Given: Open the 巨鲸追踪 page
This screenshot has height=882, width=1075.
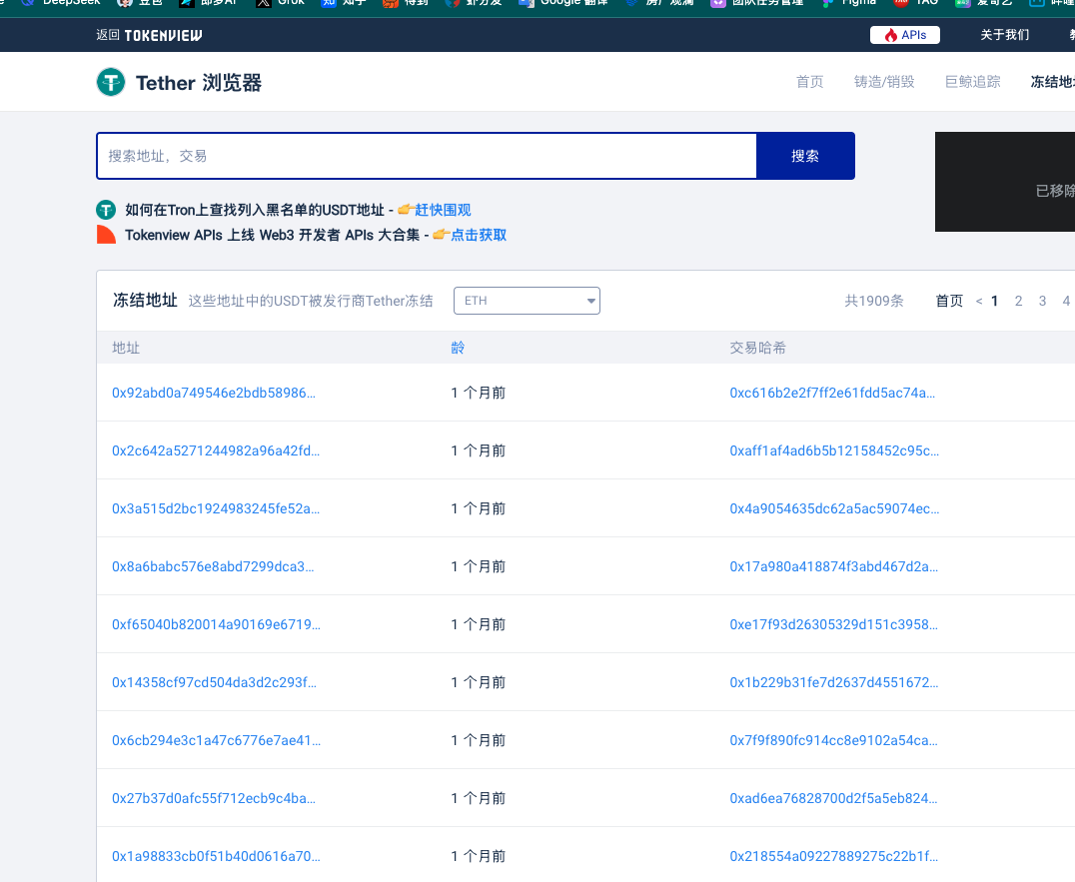Looking at the screenshot, I should (x=972, y=82).
